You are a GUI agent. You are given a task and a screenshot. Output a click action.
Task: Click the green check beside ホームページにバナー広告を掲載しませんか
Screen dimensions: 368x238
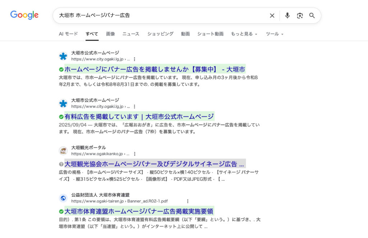61,69
